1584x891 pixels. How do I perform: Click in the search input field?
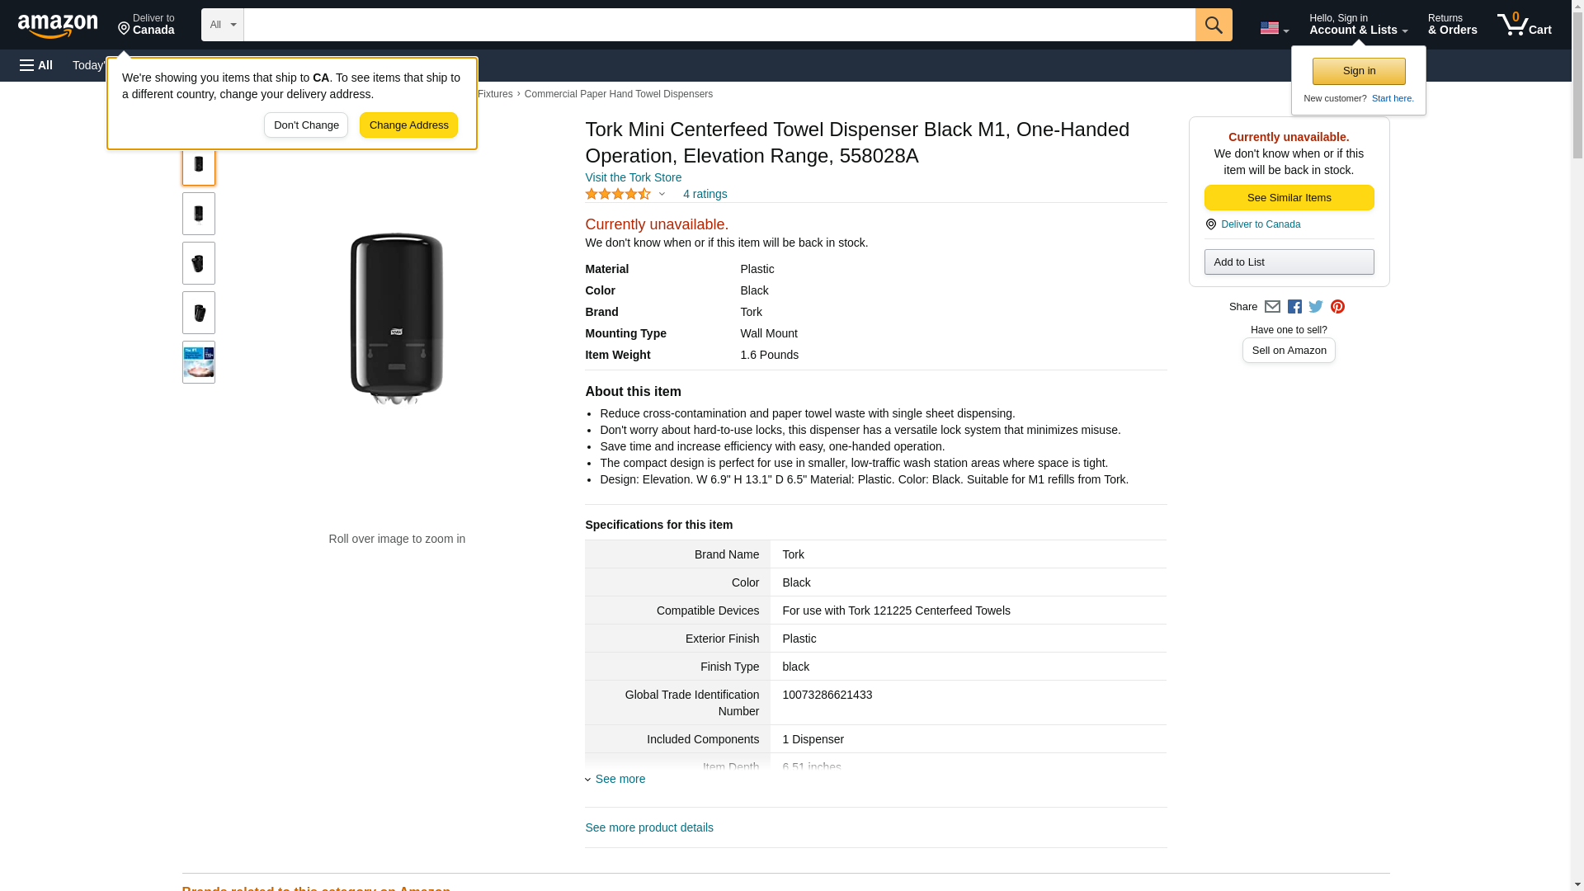click(x=718, y=25)
